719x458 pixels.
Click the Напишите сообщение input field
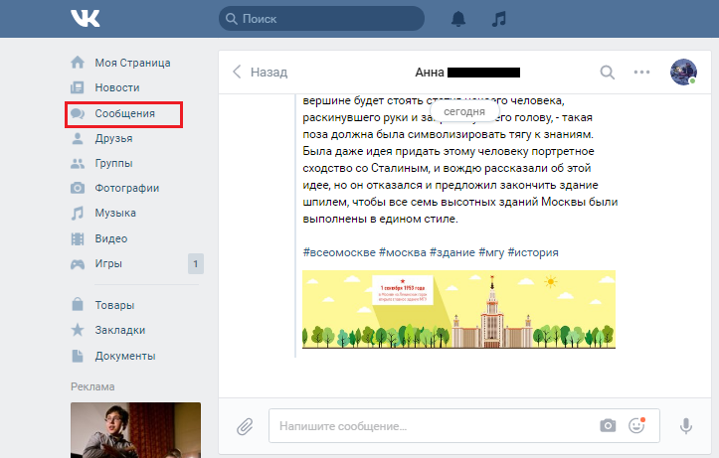[433, 426]
